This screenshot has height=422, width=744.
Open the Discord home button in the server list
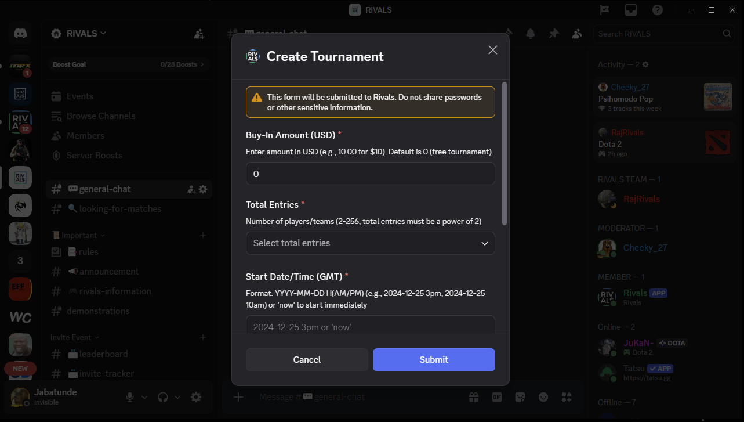(20, 33)
